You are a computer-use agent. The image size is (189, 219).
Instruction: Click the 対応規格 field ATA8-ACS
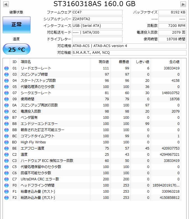point(129,46)
